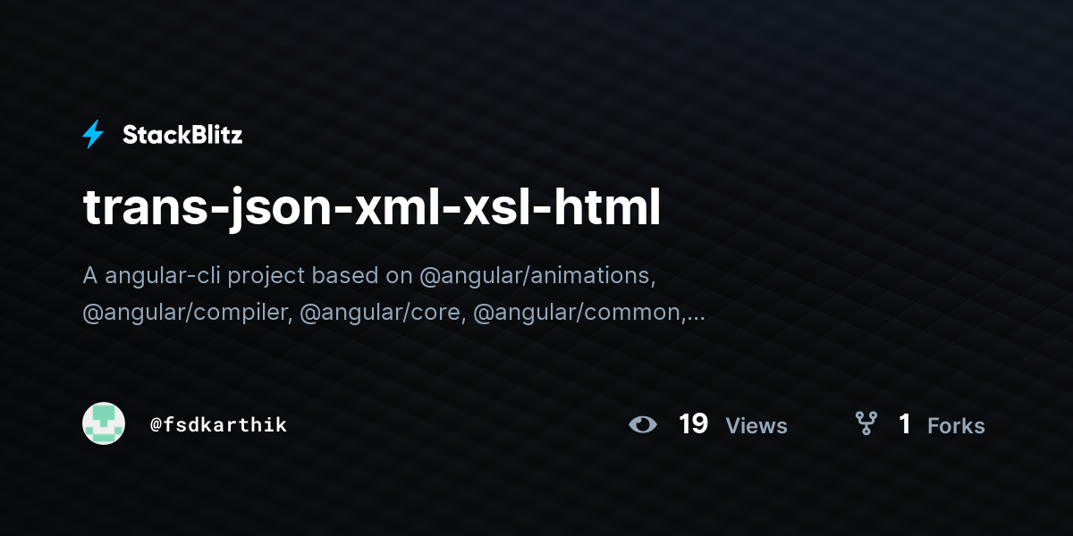This screenshot has width=1073, height=536.
Task: Click the description line starting "A angular-cli project"
Action: [369, 275]
